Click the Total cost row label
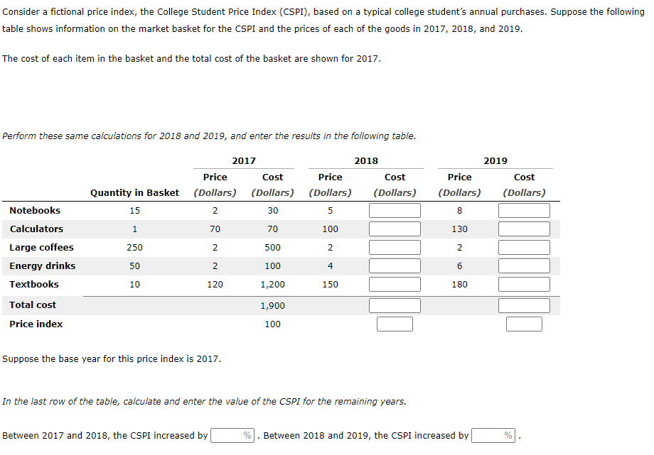This screenshot has width=654, height=455. [33, 304]
